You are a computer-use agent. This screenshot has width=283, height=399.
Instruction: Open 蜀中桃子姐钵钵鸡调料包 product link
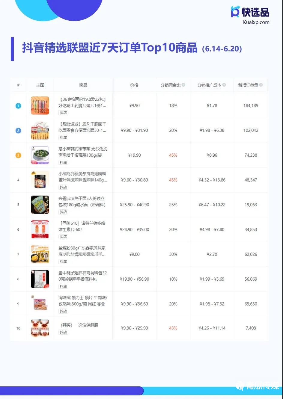tap(82, 276)
